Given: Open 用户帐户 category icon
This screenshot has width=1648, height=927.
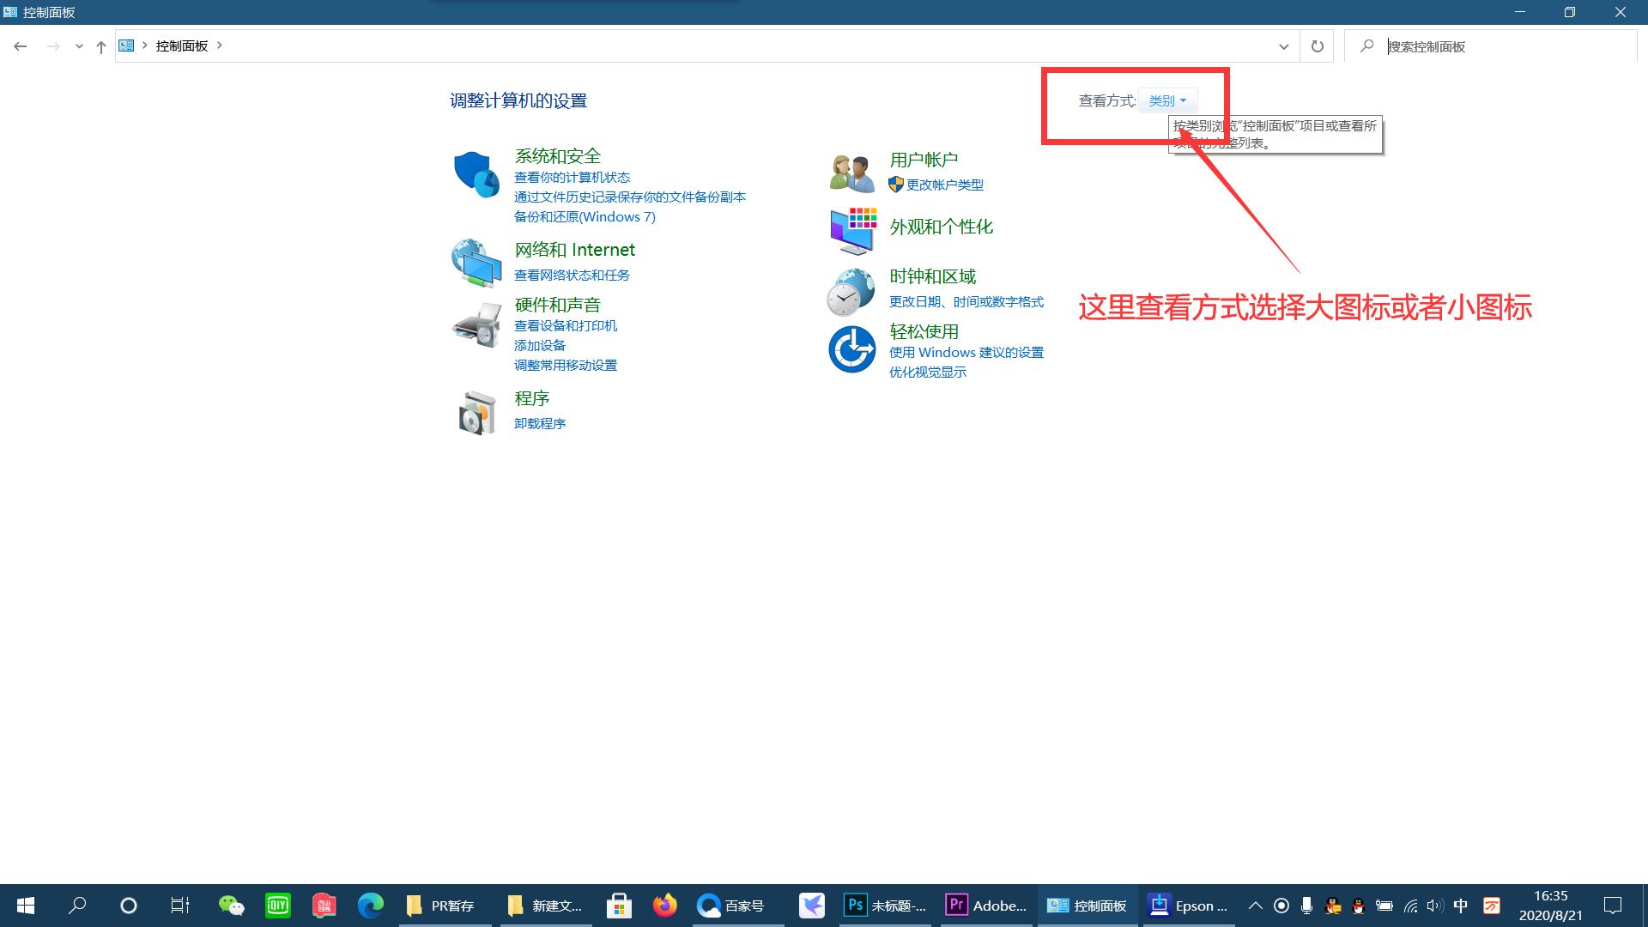Looking at the screenshot, I should tap(851, 171).
